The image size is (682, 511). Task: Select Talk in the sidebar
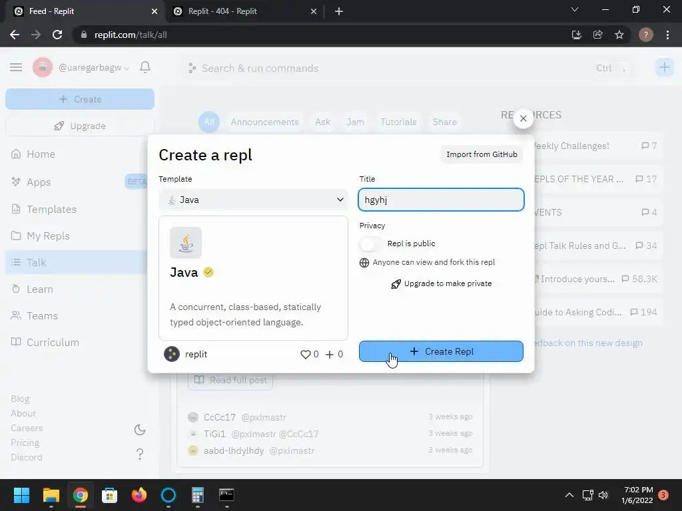click(x=76, y=262)
